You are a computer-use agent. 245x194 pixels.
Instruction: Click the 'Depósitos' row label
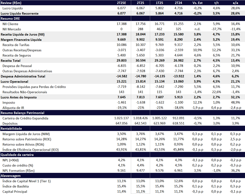[10, 123]
